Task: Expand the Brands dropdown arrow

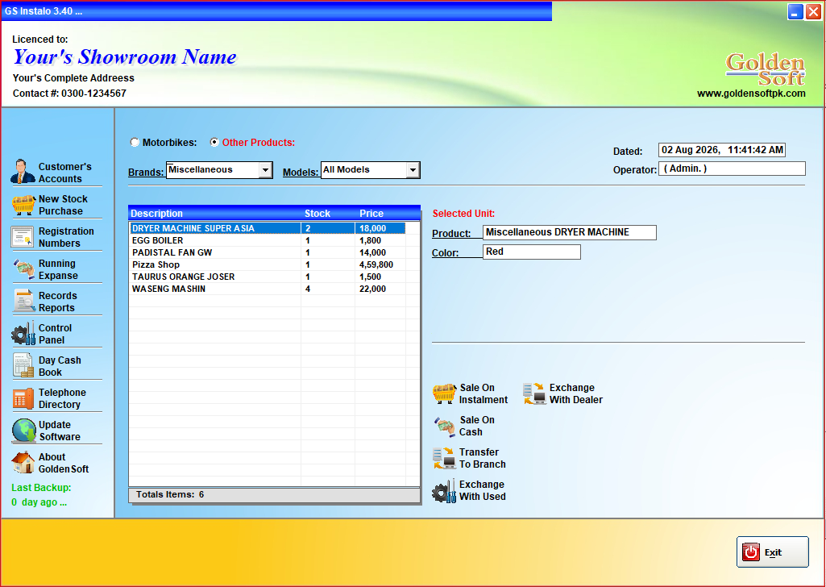Action: click(265, 170)
